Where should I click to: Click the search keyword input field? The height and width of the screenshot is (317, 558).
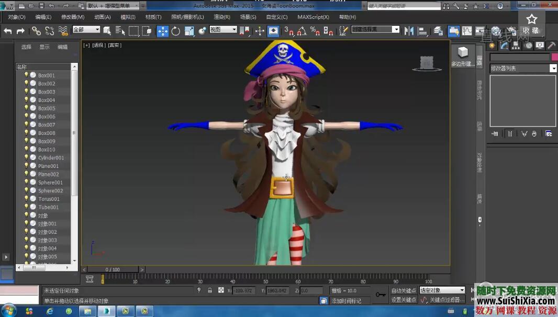(x=404, y=6)
